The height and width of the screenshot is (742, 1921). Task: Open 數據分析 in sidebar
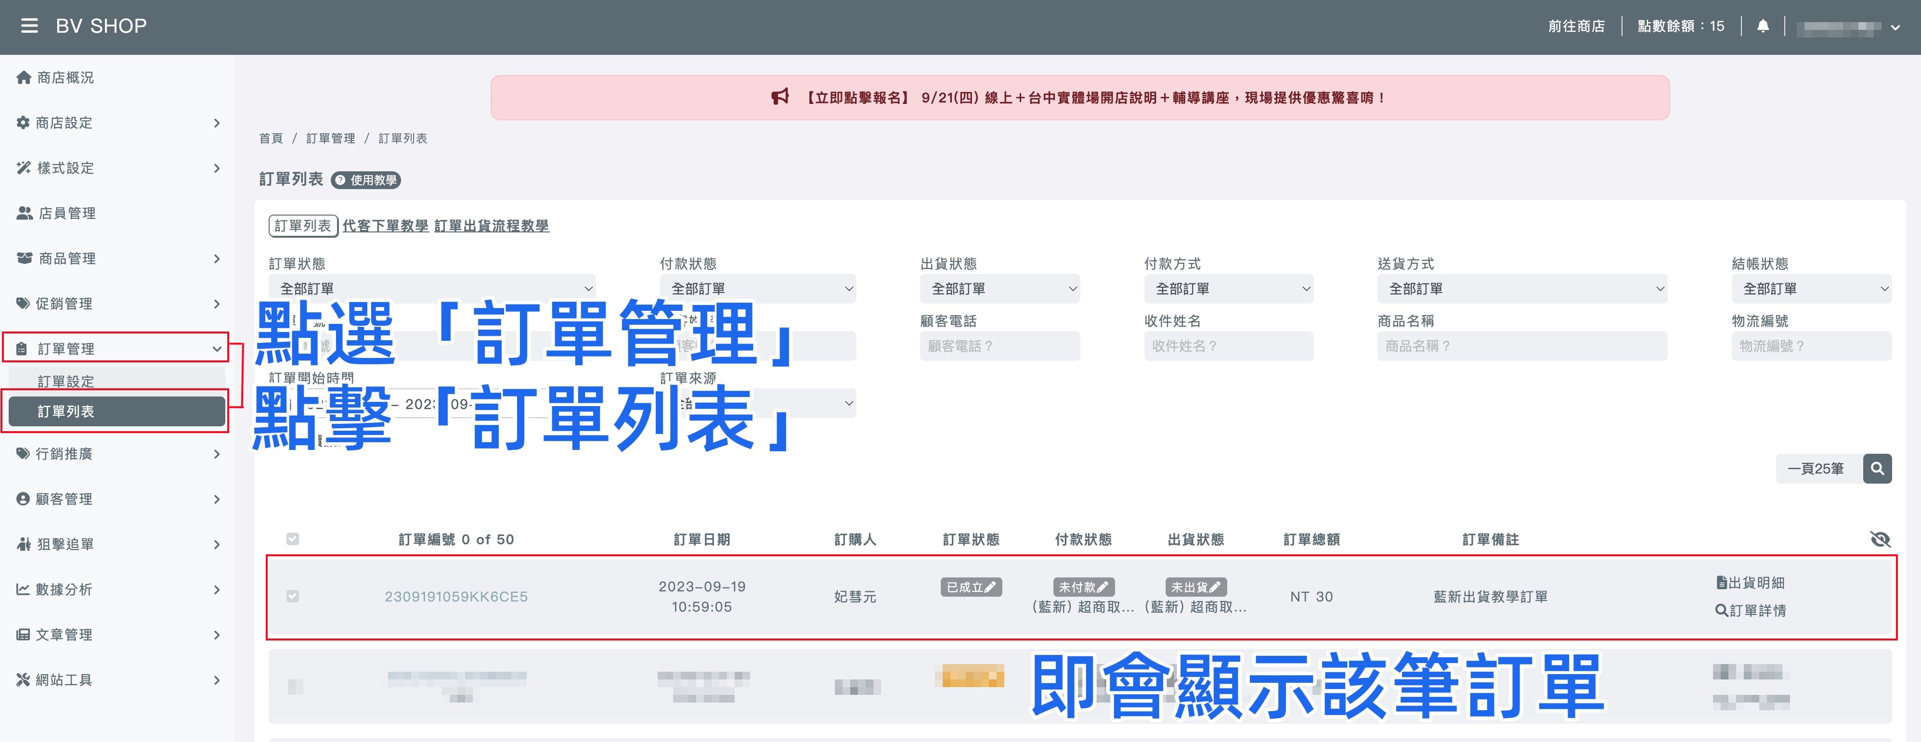coord(118,589)
